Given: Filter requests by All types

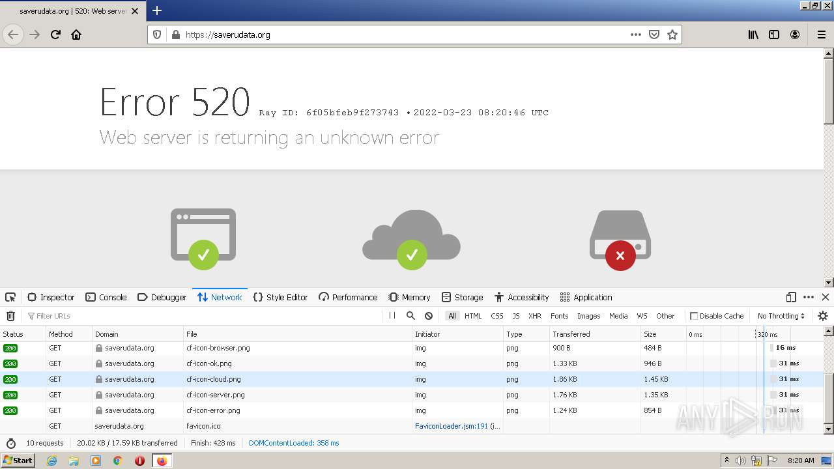Looking at the screenshot, I should click(x=452, y=316).
